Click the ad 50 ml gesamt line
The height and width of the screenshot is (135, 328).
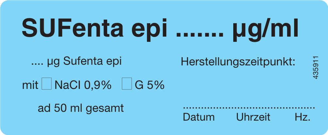(81, 108)
